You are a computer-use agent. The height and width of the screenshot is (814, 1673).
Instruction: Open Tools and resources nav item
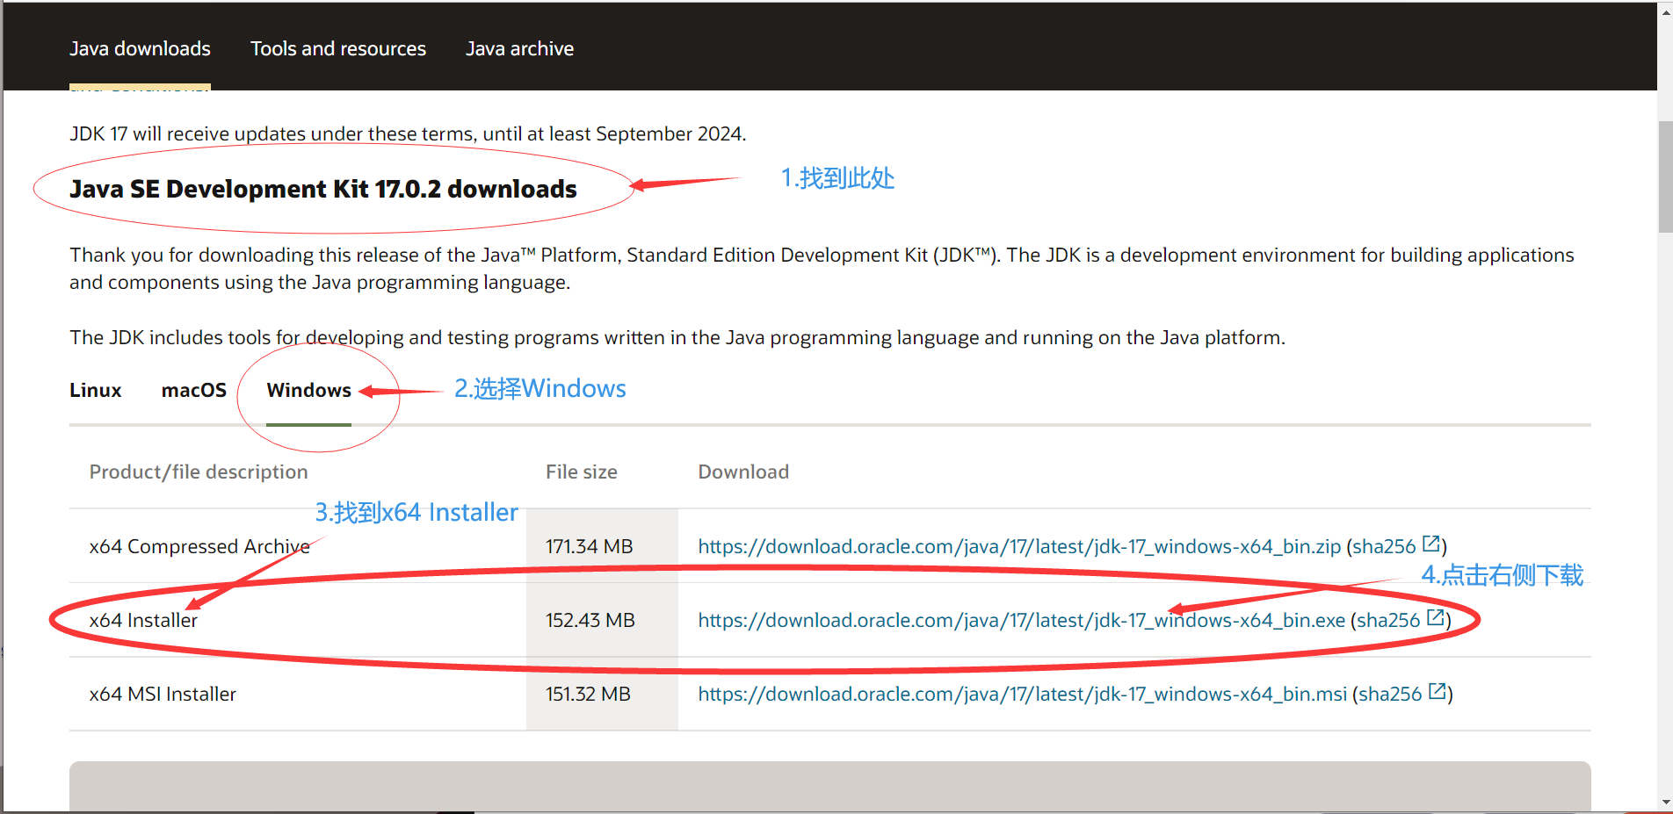(338, 48)
